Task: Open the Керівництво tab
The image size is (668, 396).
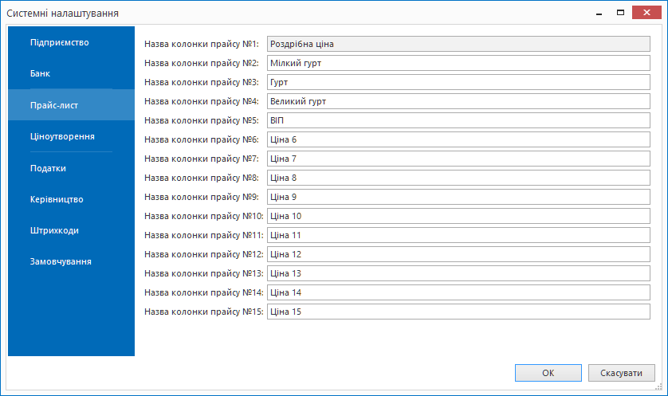Action: tap(57, 199)
